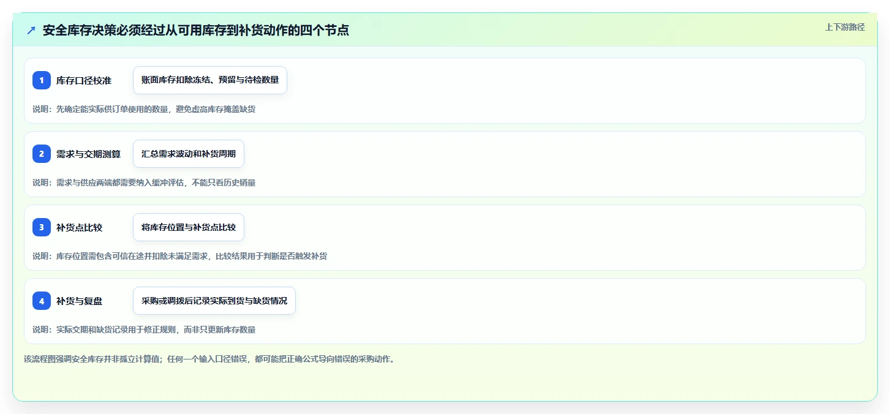This screenshot has width=890, height=414.
Task: Select step badge 4 for 补货与复盘
Action: point(42,301)
